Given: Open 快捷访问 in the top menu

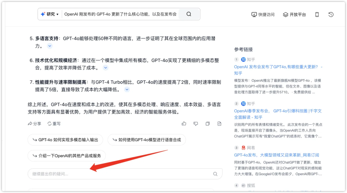Looking at the screenshot, I should pos(263,14).
